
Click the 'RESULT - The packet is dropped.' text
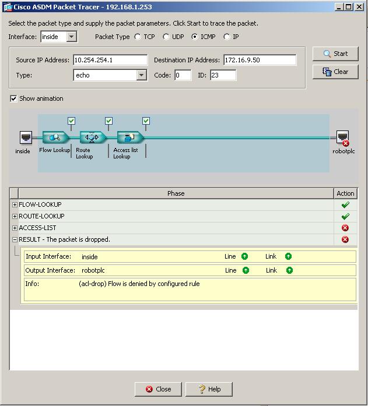tap(65, 239)
